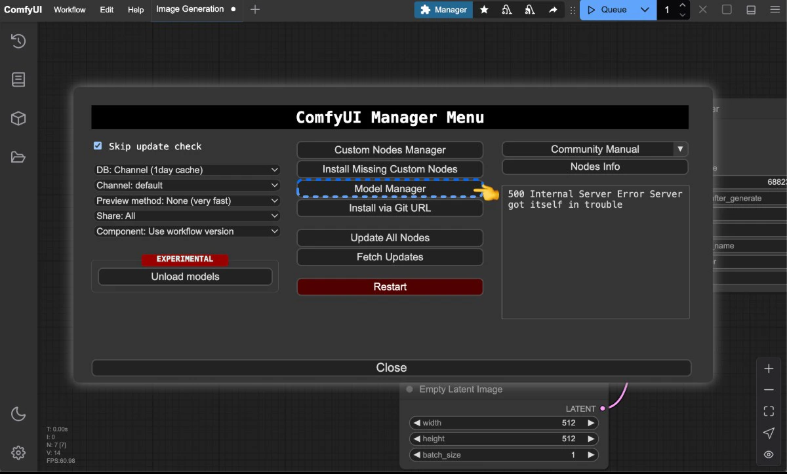Image resolution: width=787 pixels, height=474 pixels.
Task: Open ComfyUI settings via gear icon
Action: pyautogui.click(x=18, y=452)
